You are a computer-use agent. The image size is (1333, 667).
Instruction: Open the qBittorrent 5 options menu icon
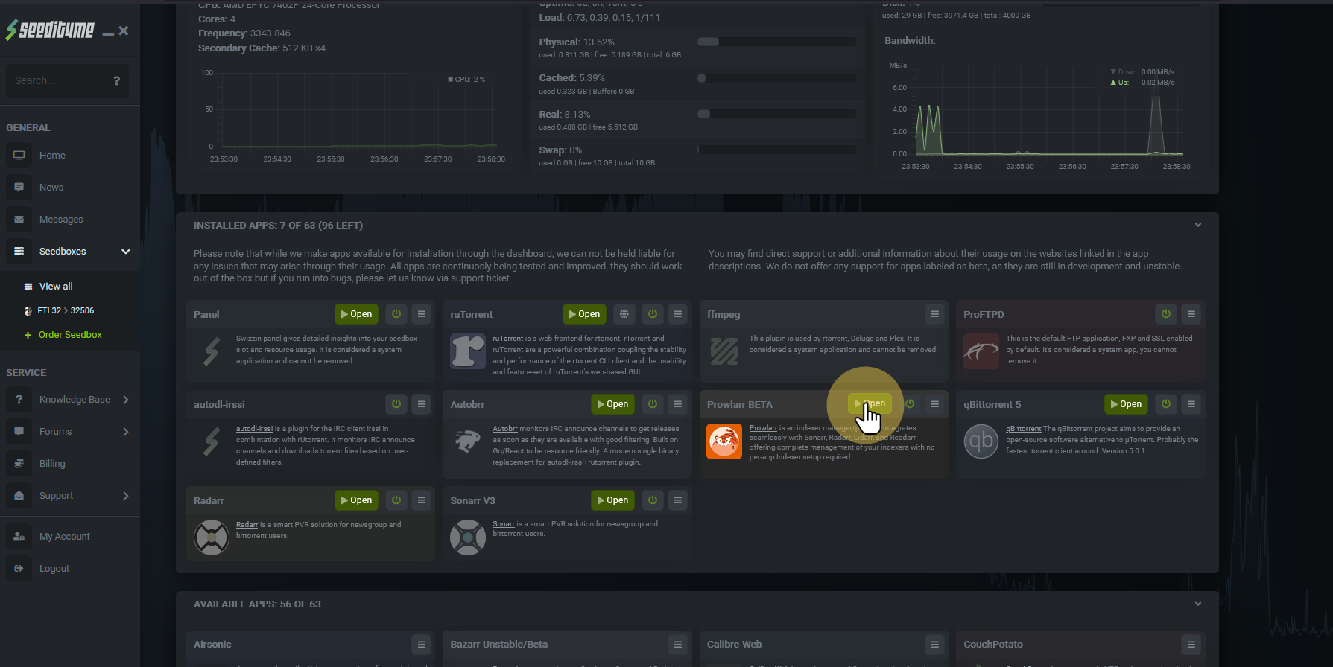[x=1191, y=404]
